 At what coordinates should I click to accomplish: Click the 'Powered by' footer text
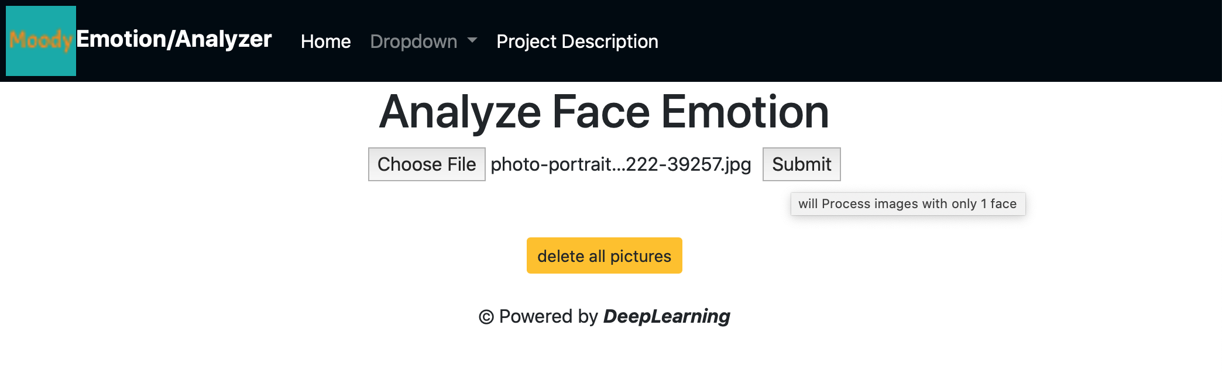pos(548,316)
